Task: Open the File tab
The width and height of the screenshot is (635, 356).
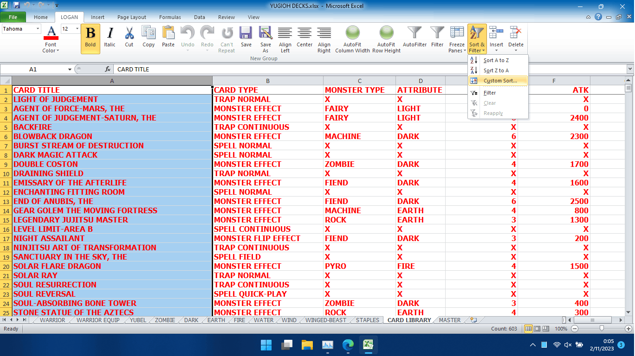Action: point(13,17)
